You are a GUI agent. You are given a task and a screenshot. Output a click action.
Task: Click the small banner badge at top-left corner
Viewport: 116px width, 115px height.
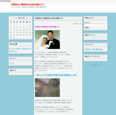coord(6,1)
